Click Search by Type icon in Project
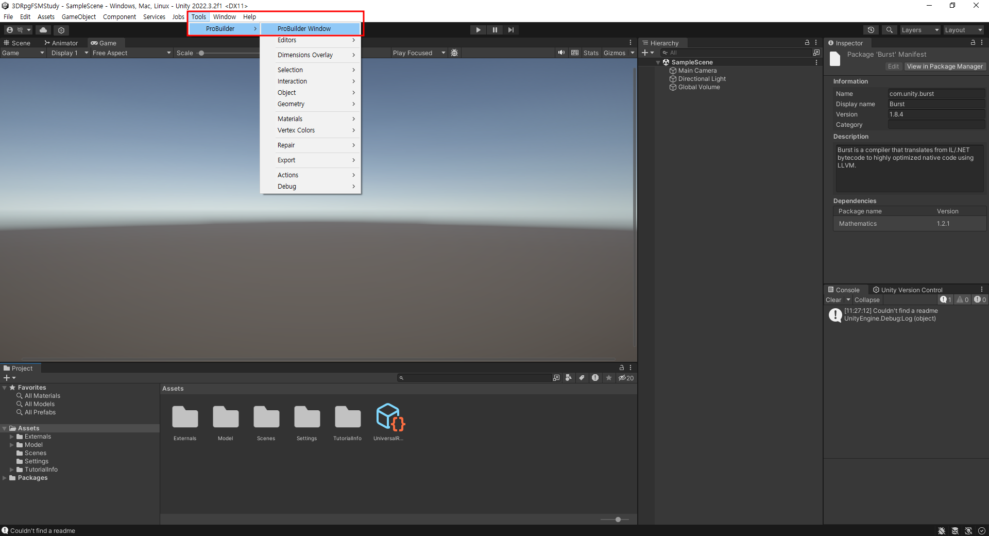 click(x=568, y=378)
